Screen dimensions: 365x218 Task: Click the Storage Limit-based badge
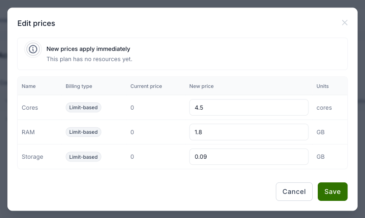[x=83, y=157]
